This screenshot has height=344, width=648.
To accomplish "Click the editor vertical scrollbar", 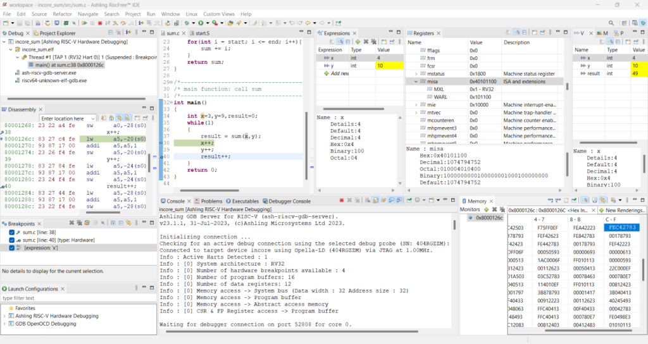I will [306, 145].
